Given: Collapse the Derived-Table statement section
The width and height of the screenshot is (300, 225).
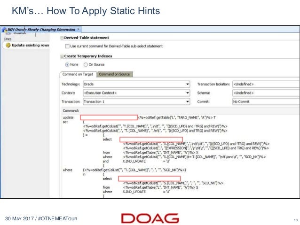Looking at the screenshot, I should coord(62,38).
